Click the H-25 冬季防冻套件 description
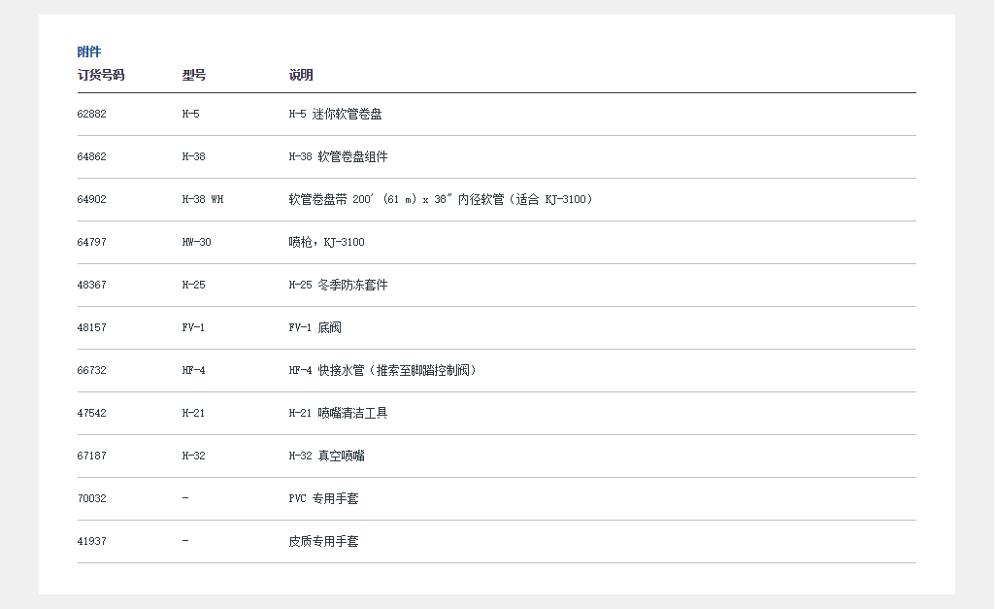Viewport: 995px width, 609px height. point(338,285)
